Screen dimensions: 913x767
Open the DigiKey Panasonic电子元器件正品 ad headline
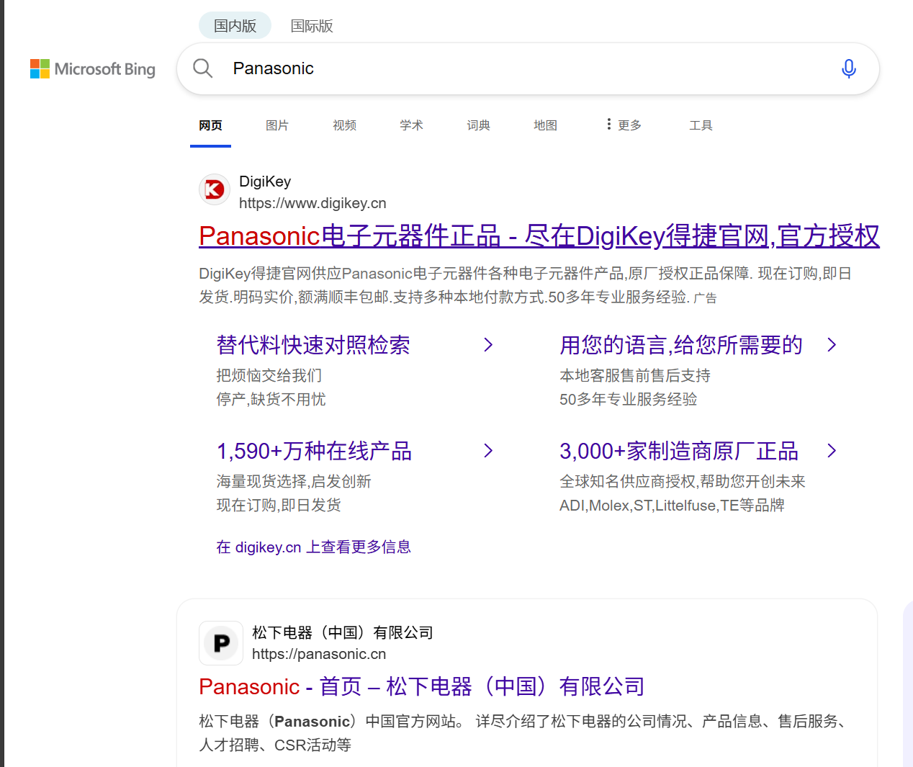pyautogui.click(x=539, y=236)
